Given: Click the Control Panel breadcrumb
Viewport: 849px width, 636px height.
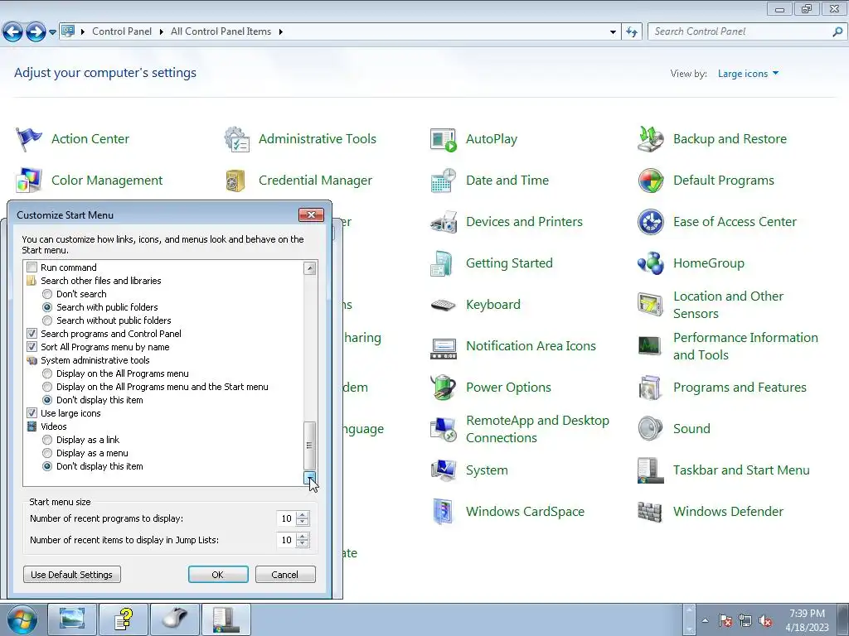Looking at the screenshot, I should point(122,31).
